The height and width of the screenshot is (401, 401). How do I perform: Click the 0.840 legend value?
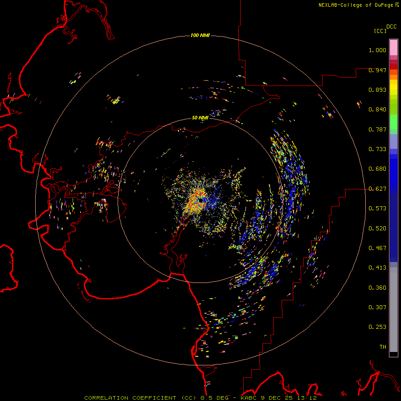pos(377,110)
